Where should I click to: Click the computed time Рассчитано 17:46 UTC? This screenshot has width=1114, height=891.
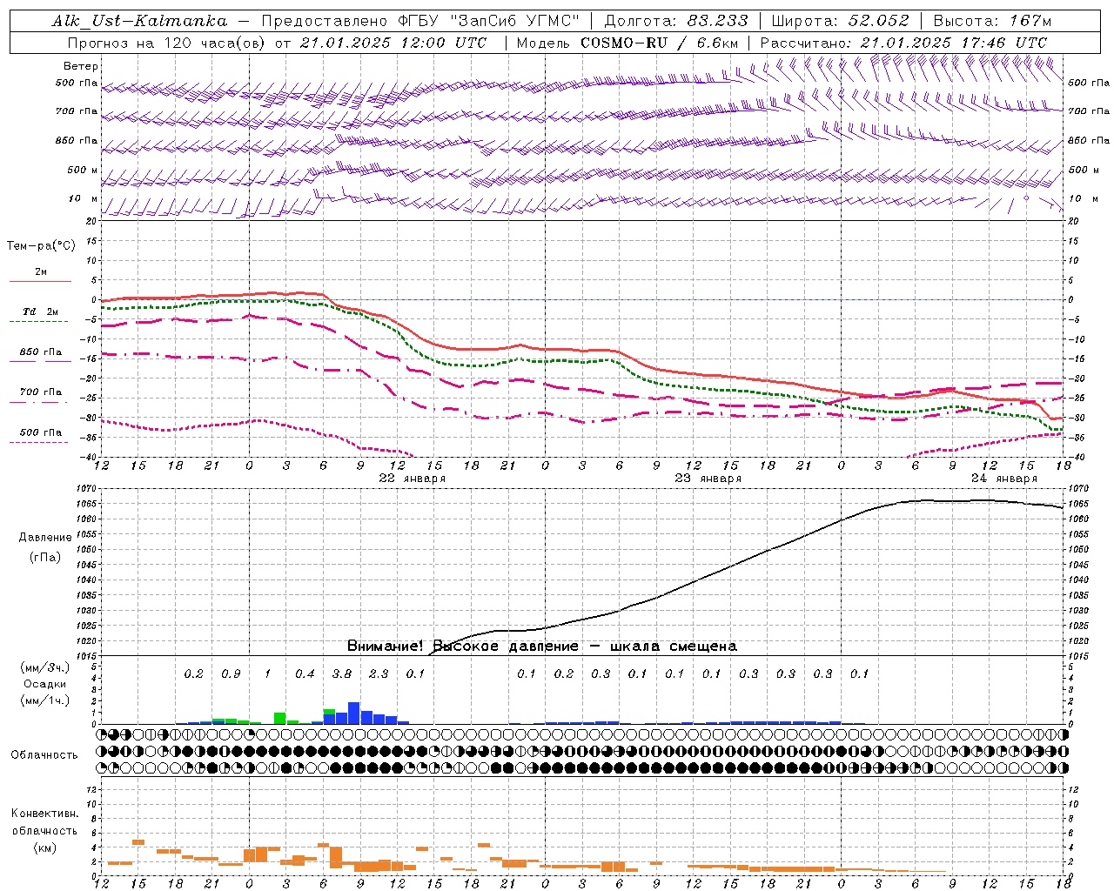903,43
